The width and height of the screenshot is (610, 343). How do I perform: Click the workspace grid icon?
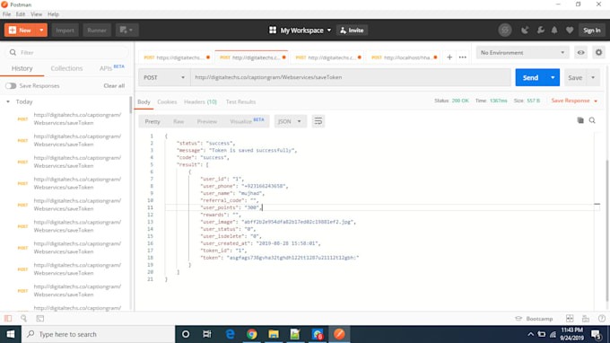coord(273,30)
